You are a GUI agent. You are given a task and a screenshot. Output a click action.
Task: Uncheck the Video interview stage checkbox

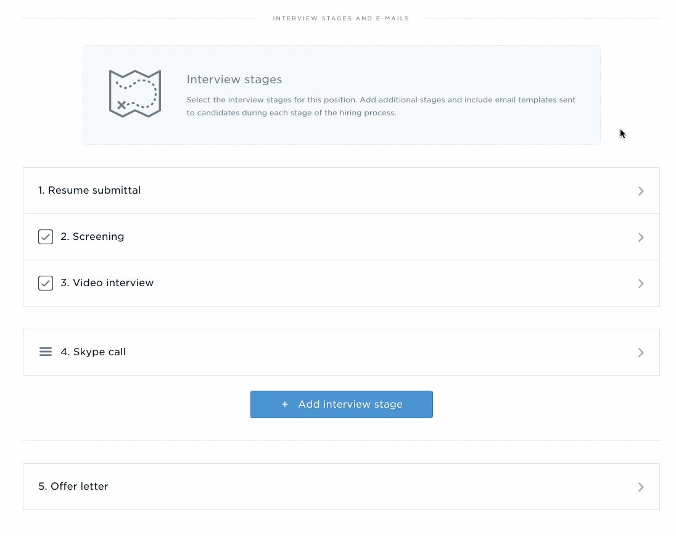point(46,283)
